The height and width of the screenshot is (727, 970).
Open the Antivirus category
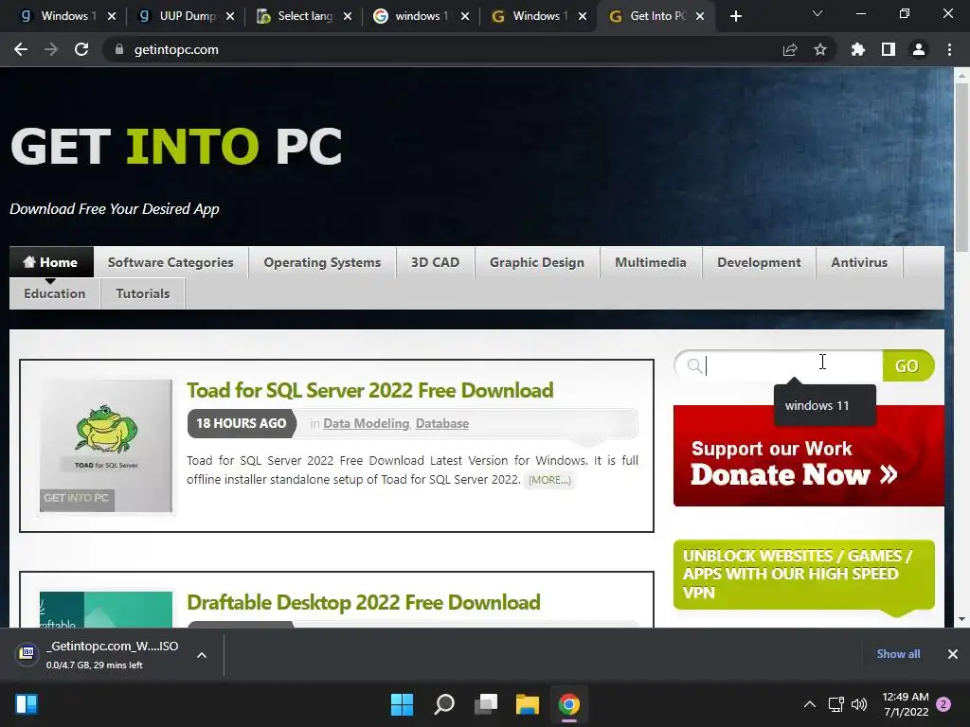click(859, 262)
